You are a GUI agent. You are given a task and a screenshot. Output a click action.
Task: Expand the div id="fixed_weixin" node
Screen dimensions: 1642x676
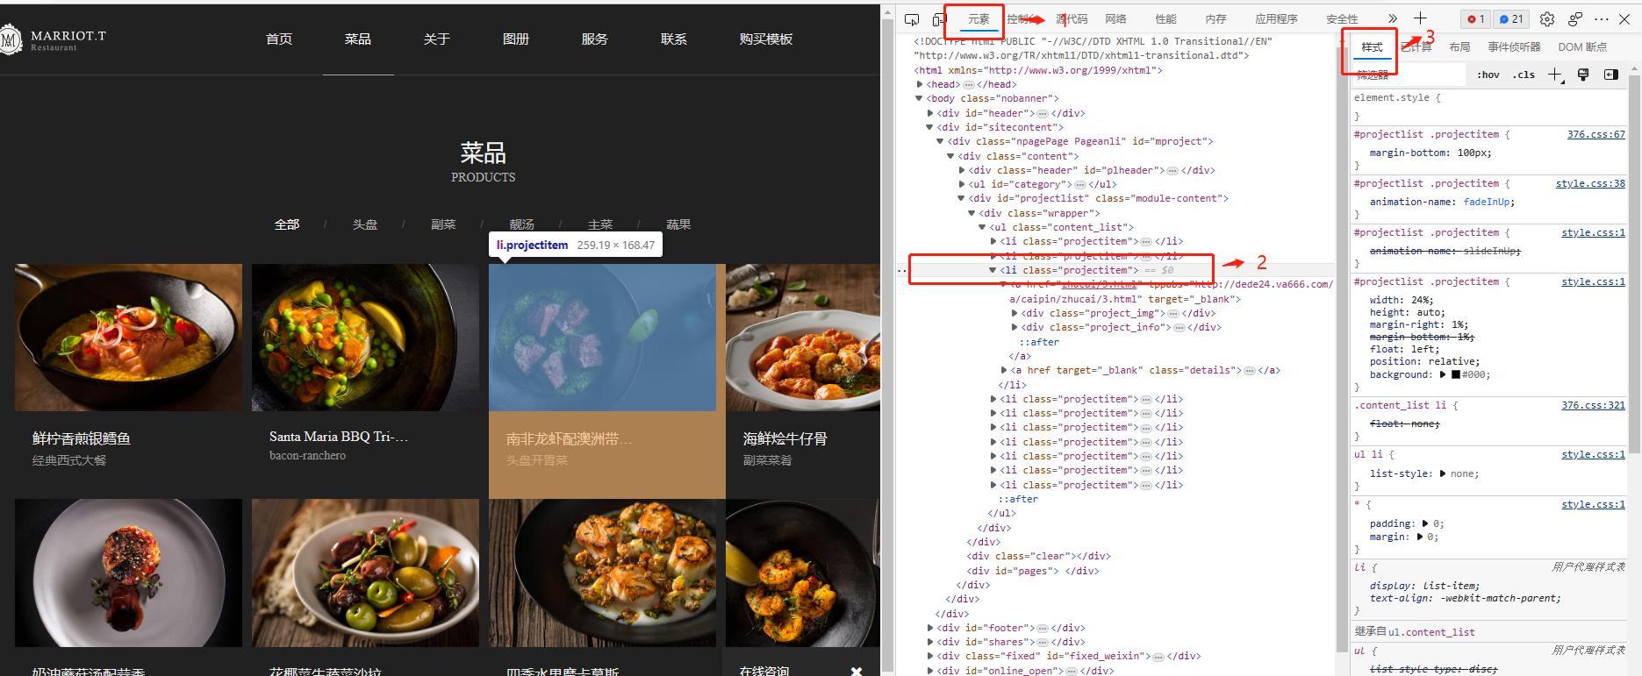tap(930, 657)
